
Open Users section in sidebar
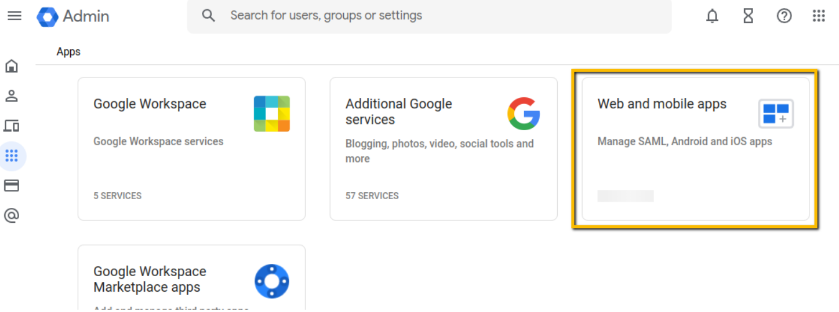(x=12, y=96)
